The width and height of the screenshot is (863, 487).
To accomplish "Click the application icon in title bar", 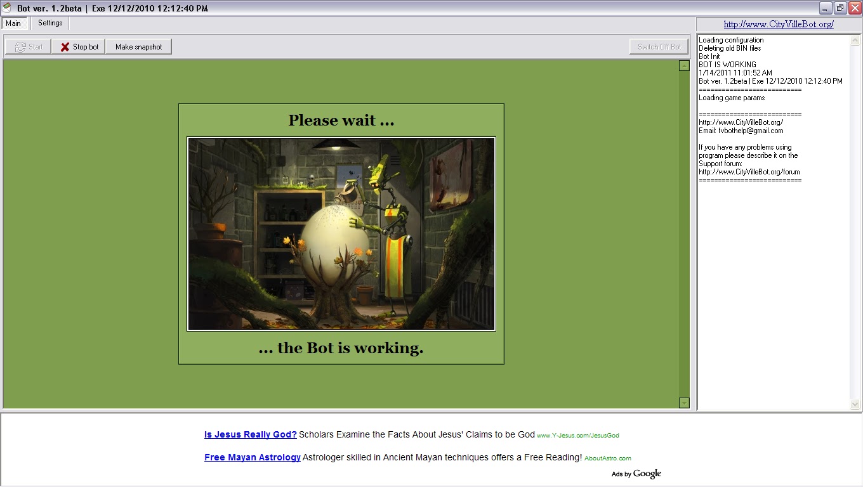I will click(8, 8).
